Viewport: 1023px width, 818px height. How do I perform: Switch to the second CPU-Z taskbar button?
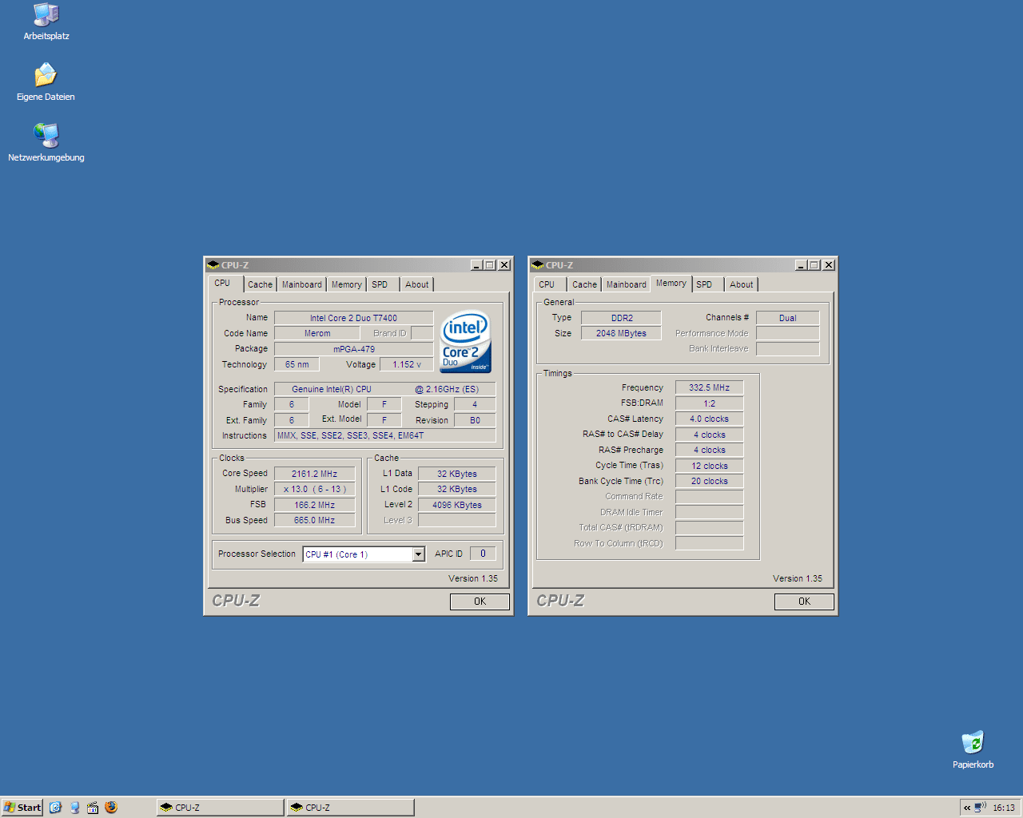pyautogui.click(x=351, y=808)
